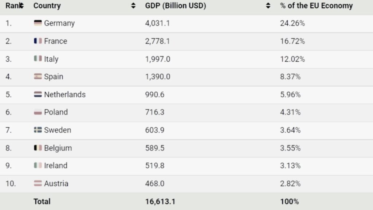Viewport: 373px width, 210px height.
Task: Click the Belgium flag icon
Action: (x=38, y=148)
